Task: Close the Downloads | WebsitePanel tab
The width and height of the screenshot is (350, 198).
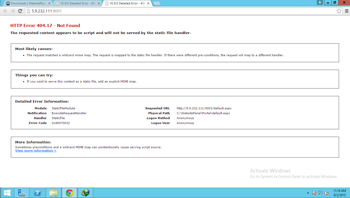Action: click(49, 4)
